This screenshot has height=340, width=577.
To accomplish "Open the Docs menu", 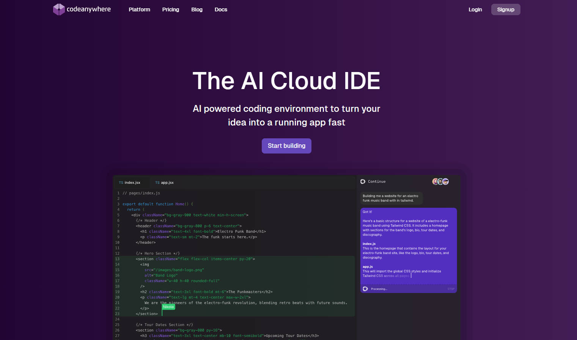I will pos(221,9).
